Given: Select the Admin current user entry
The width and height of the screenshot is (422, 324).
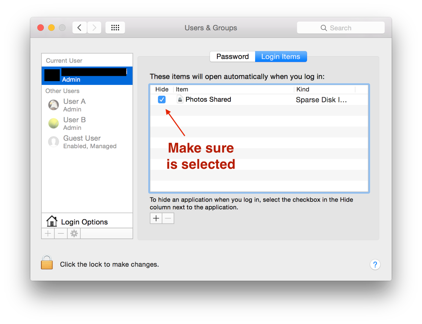Looking at the screenshot, I should tap(87, 76).
